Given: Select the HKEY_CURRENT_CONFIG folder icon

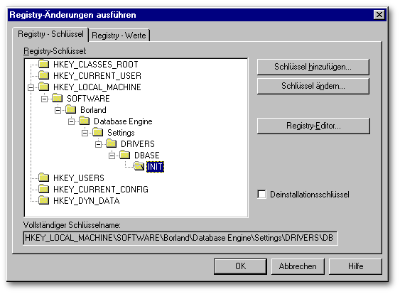Looking at the screenshot, I should pos(43,189).
